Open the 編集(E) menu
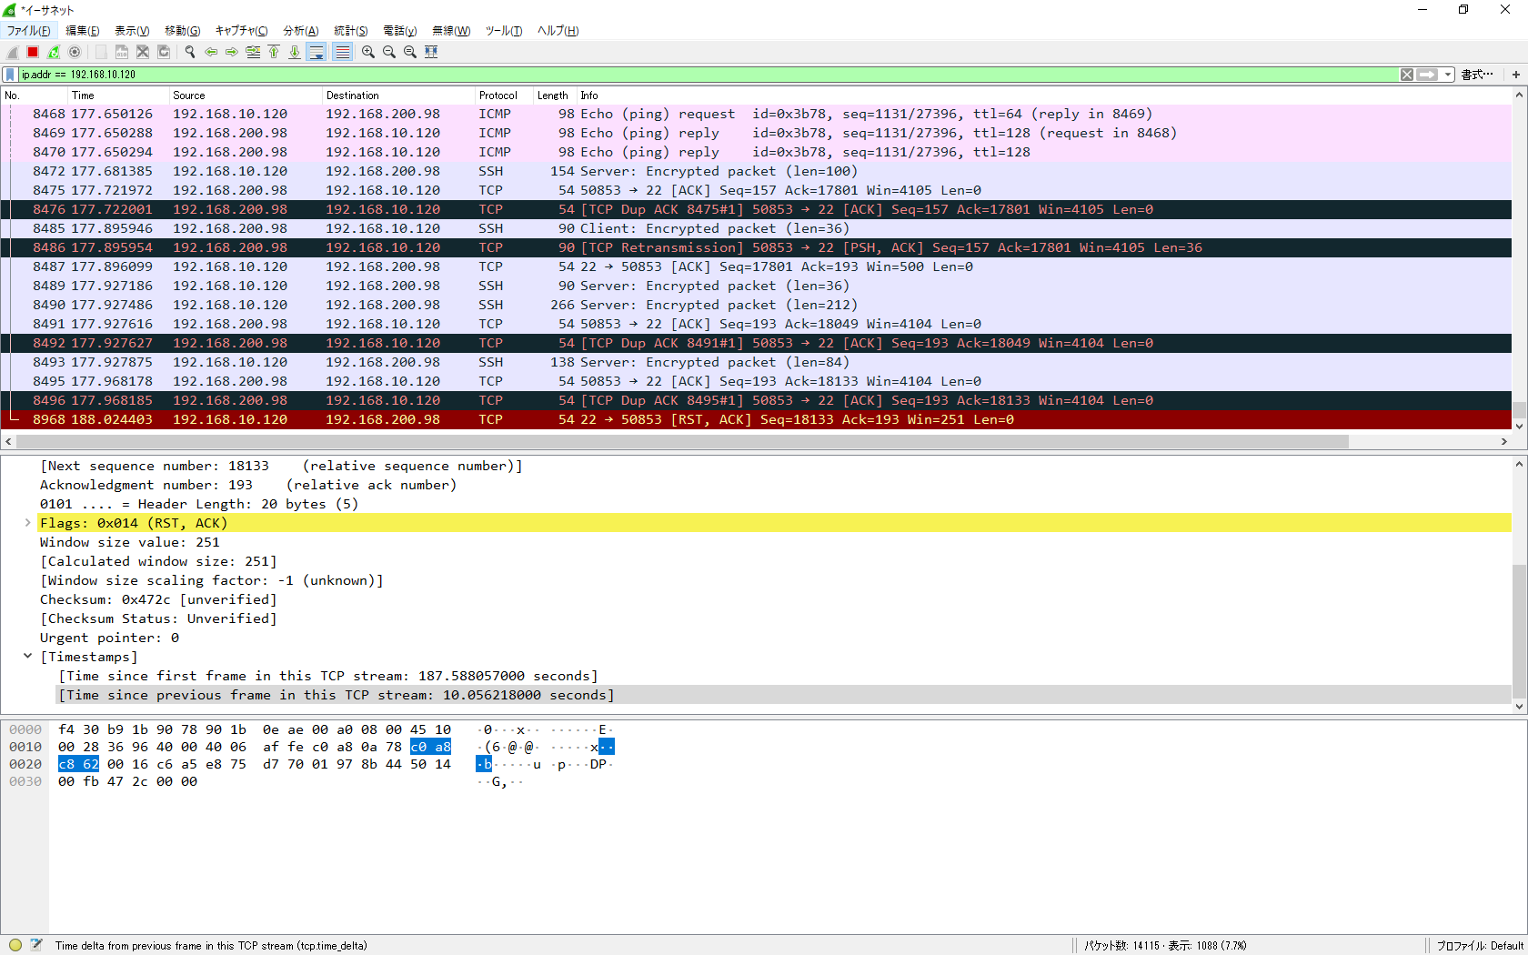The image size is (1528, 955). coord(83,31)
